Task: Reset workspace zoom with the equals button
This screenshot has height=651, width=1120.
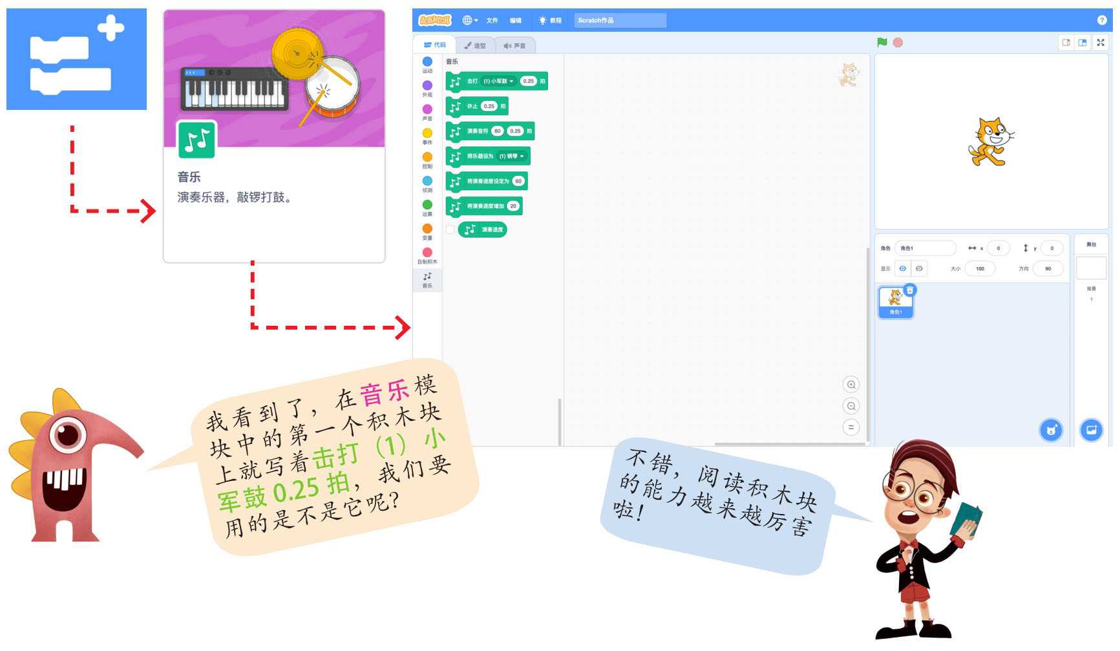Action: click(851, 427)
